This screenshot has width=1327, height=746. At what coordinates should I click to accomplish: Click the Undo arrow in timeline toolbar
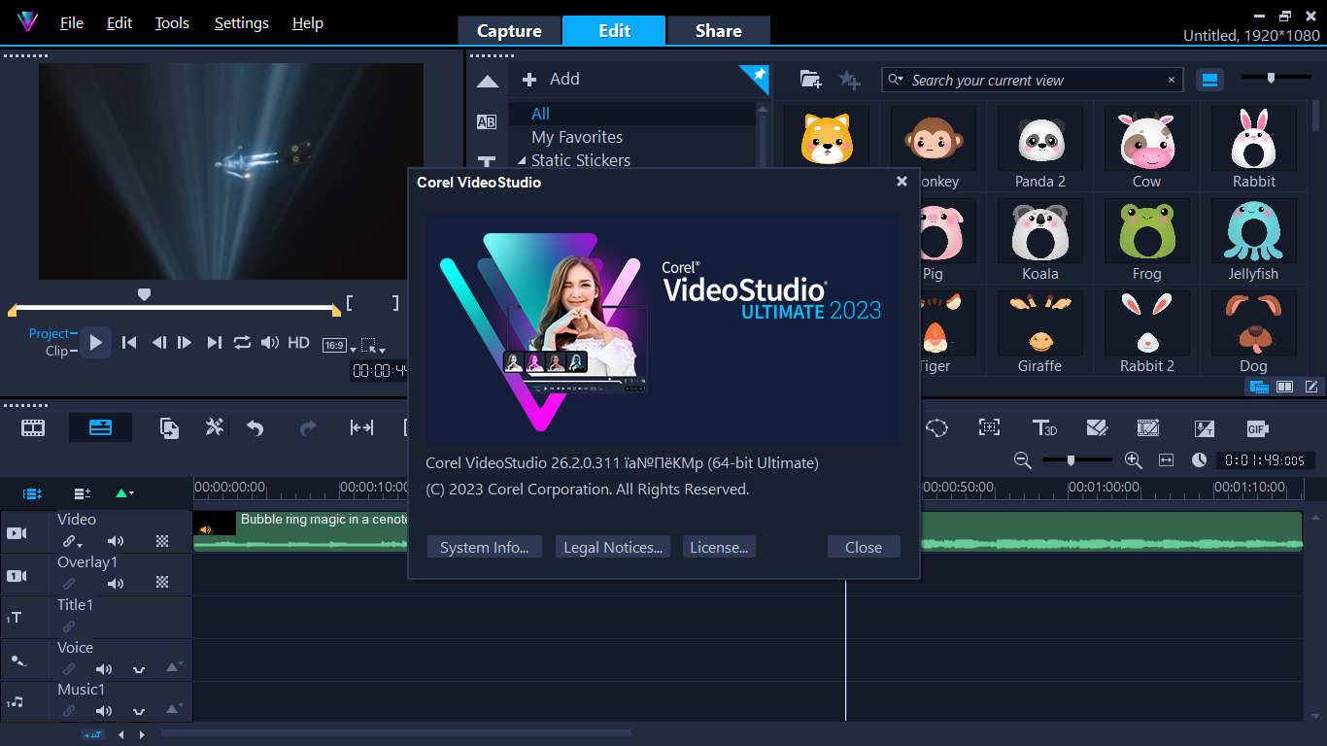tap(255, 427)
